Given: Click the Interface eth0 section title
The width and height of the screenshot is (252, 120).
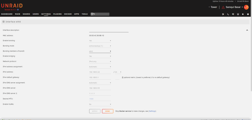Looking at the screenshot, I should click(13, 21).
